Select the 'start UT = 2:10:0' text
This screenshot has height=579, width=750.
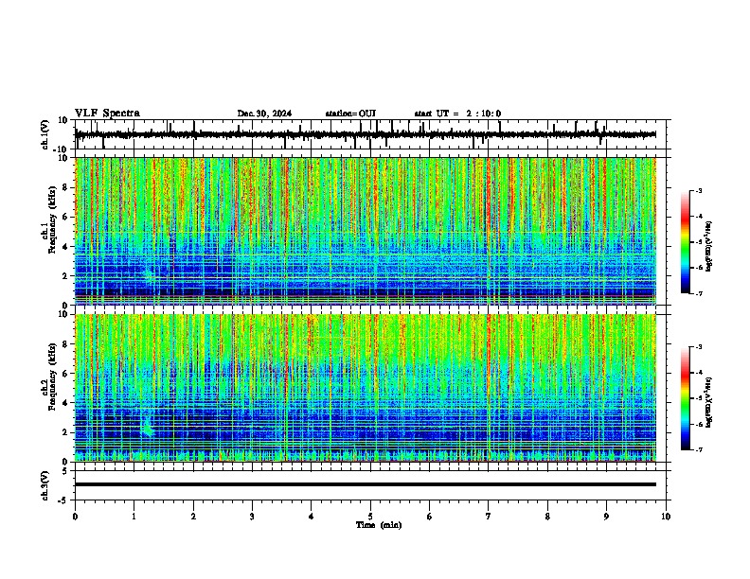pos(457,114)
